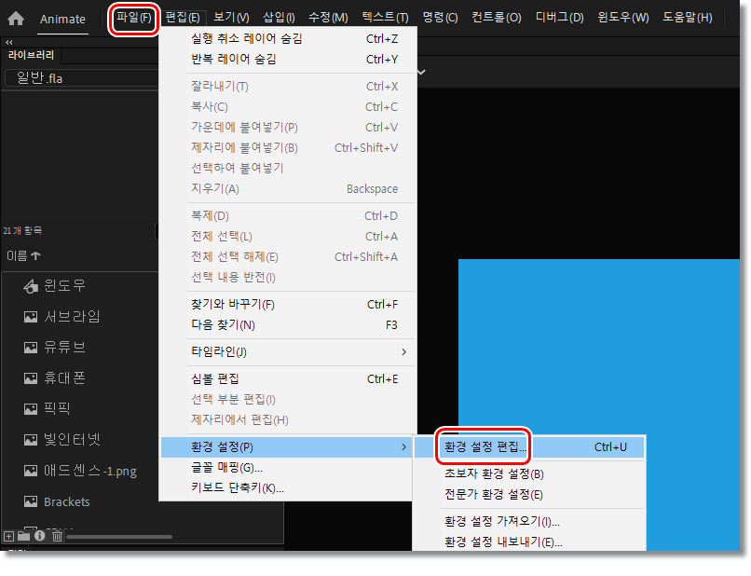Collapse the panel via double-arrow icon
This screenshot has width=751, height=576.
click(x=8, y=42)
